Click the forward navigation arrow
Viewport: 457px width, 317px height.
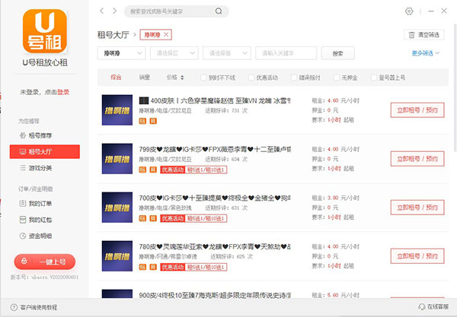click(x=114, y=11)
